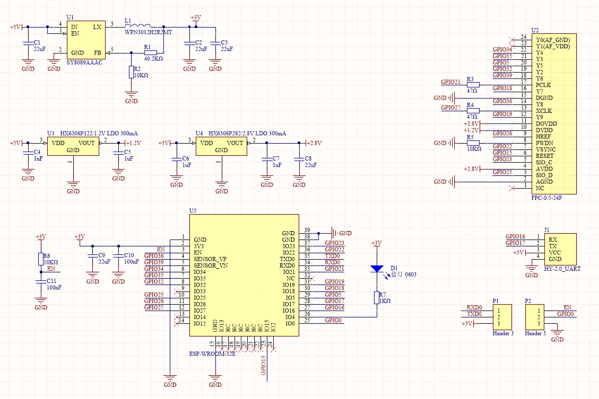Image resolution: width=599 pixels, height=399 pixels.
Task: Click the D1 blue LED symbol
Action: pyautogui.click(x=377, y=269)
